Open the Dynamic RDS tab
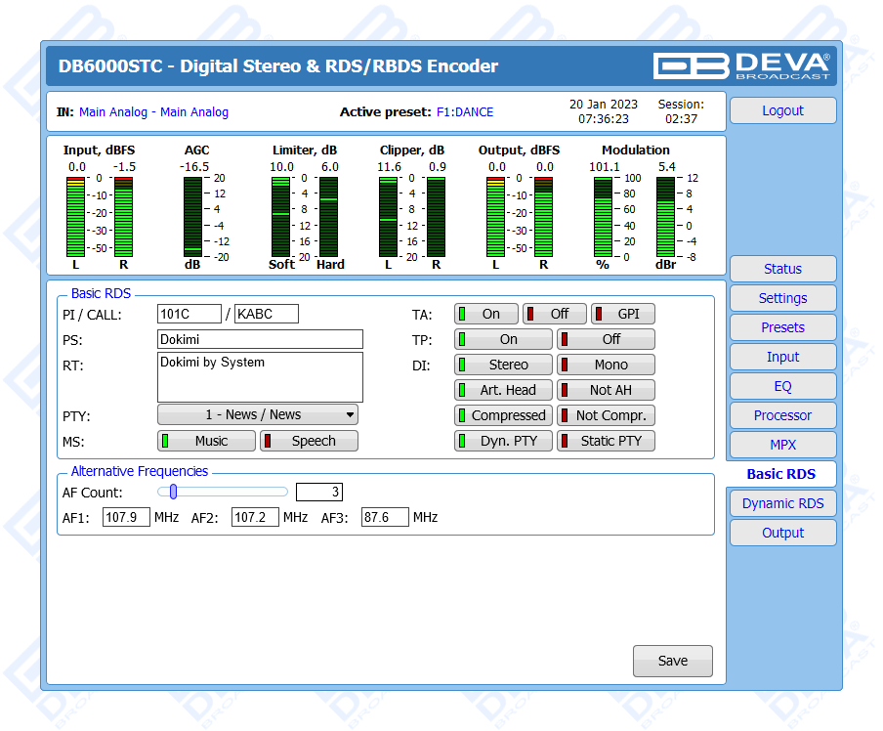 click(782, 503)
